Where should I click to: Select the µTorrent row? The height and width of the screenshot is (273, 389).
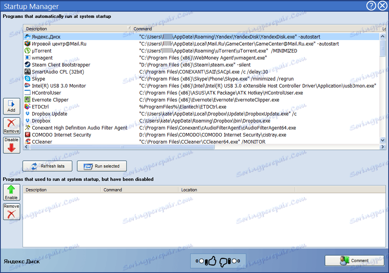point(202,51)
